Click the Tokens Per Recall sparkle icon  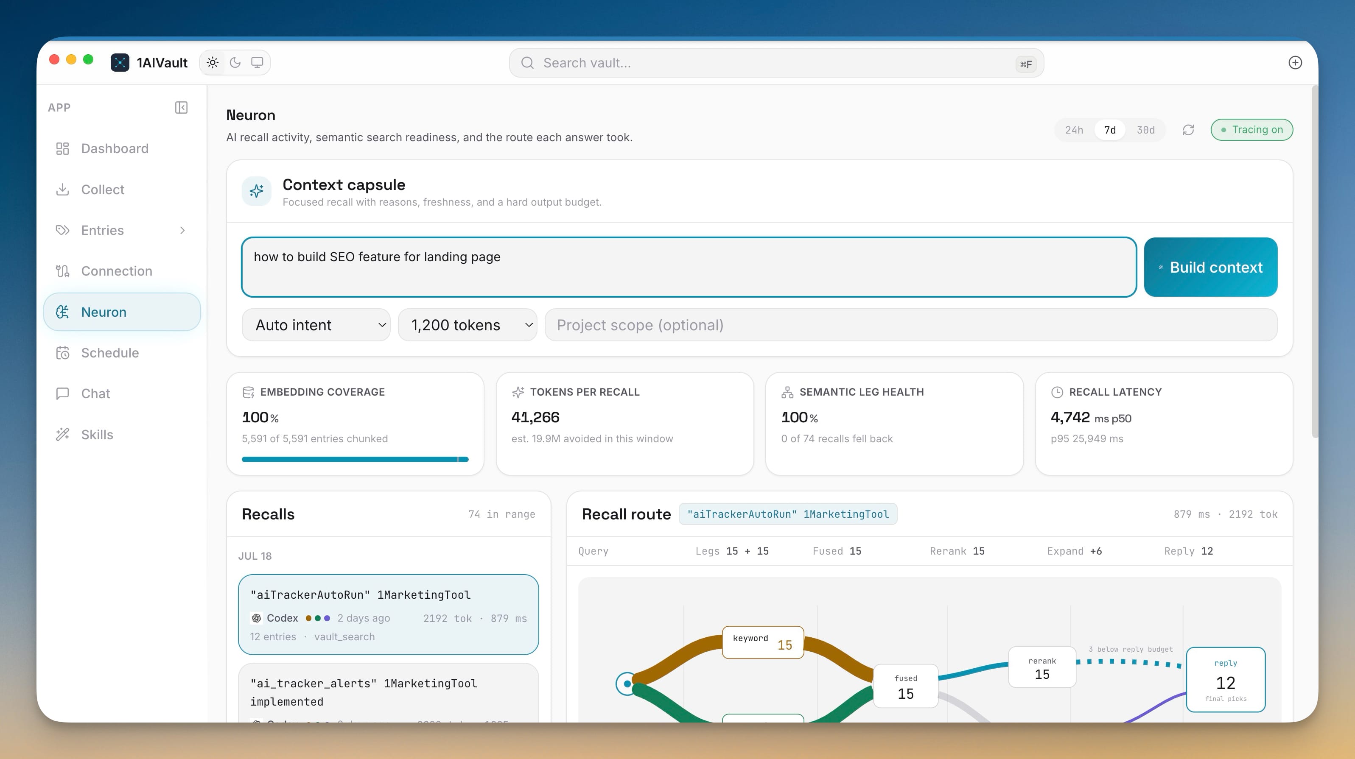click(x=518, y=392)
